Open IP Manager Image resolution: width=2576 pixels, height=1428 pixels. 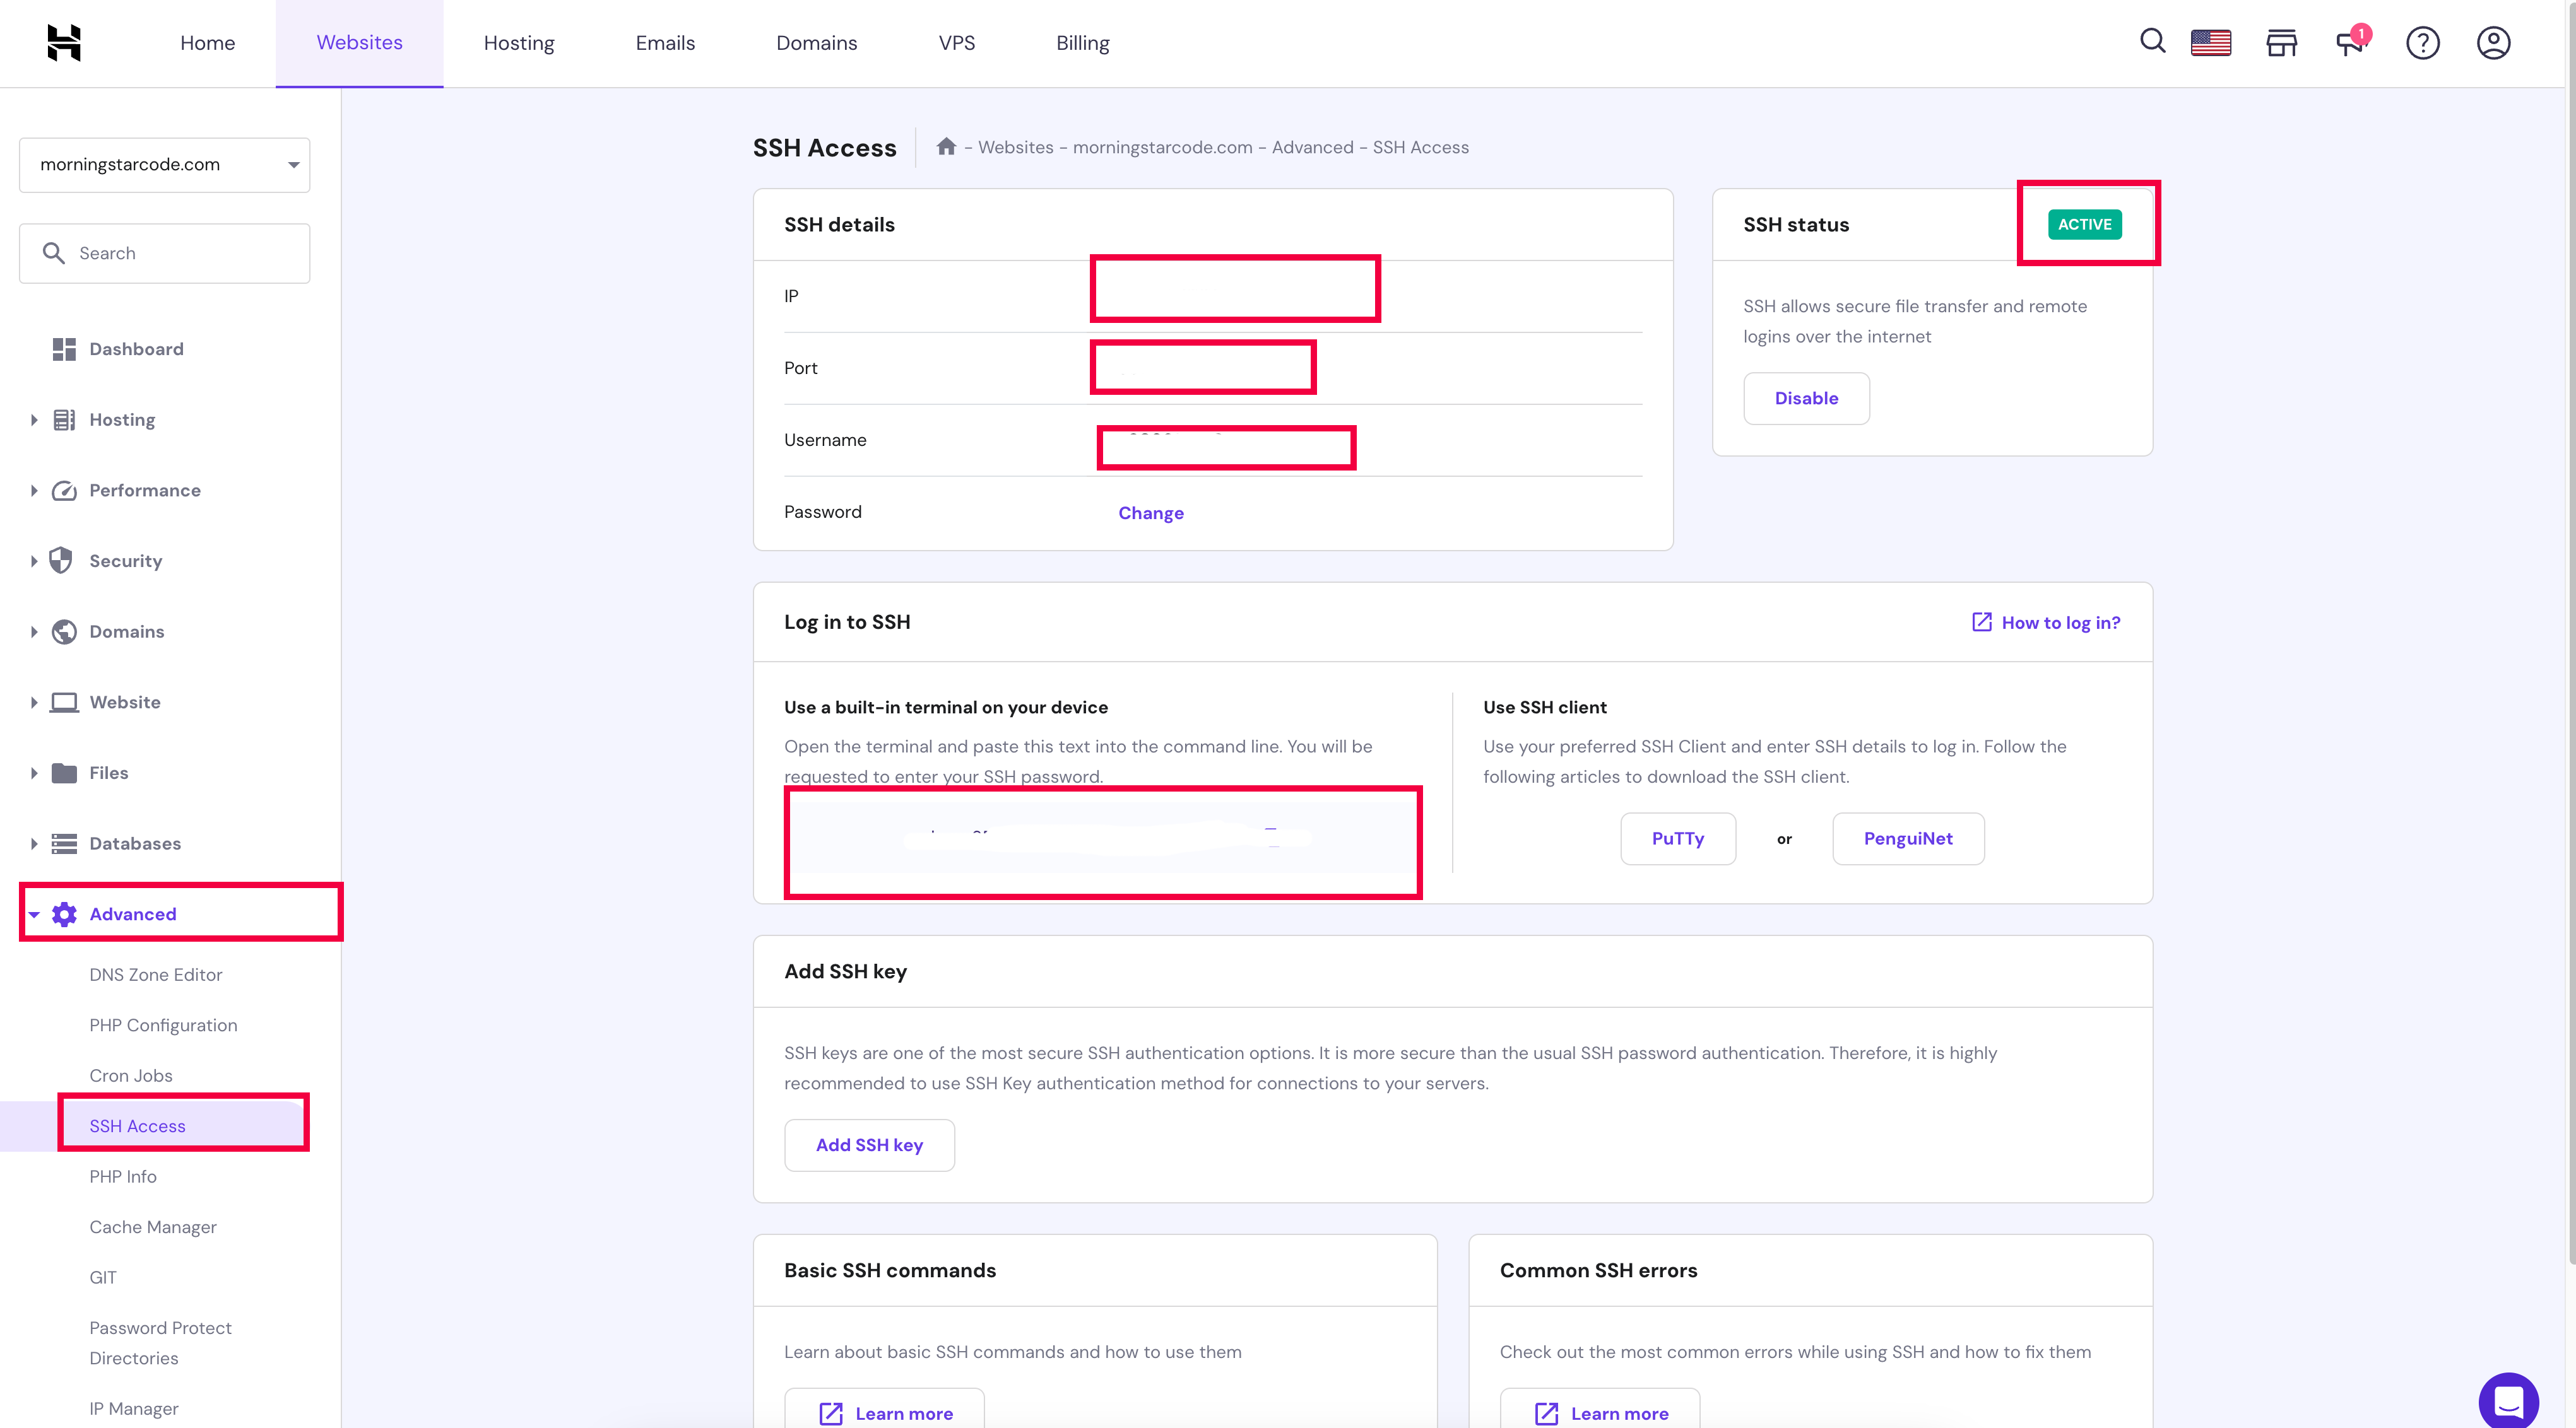point(134,1408)
